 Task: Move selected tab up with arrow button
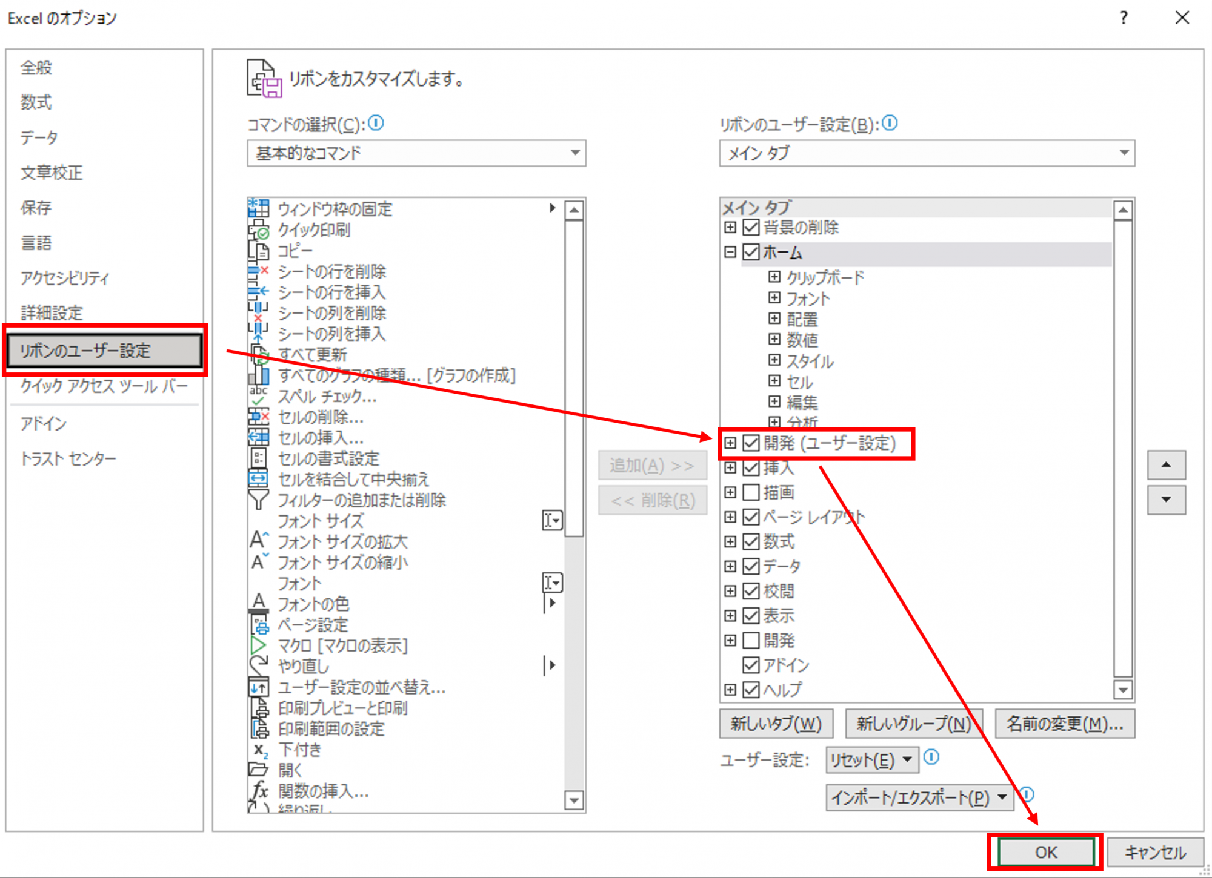tap(1166, 465)
